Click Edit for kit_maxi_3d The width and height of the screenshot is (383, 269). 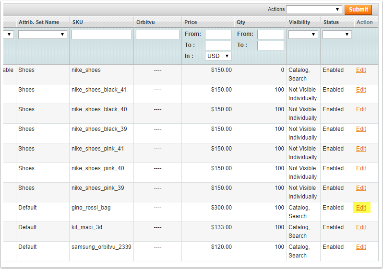361,227
